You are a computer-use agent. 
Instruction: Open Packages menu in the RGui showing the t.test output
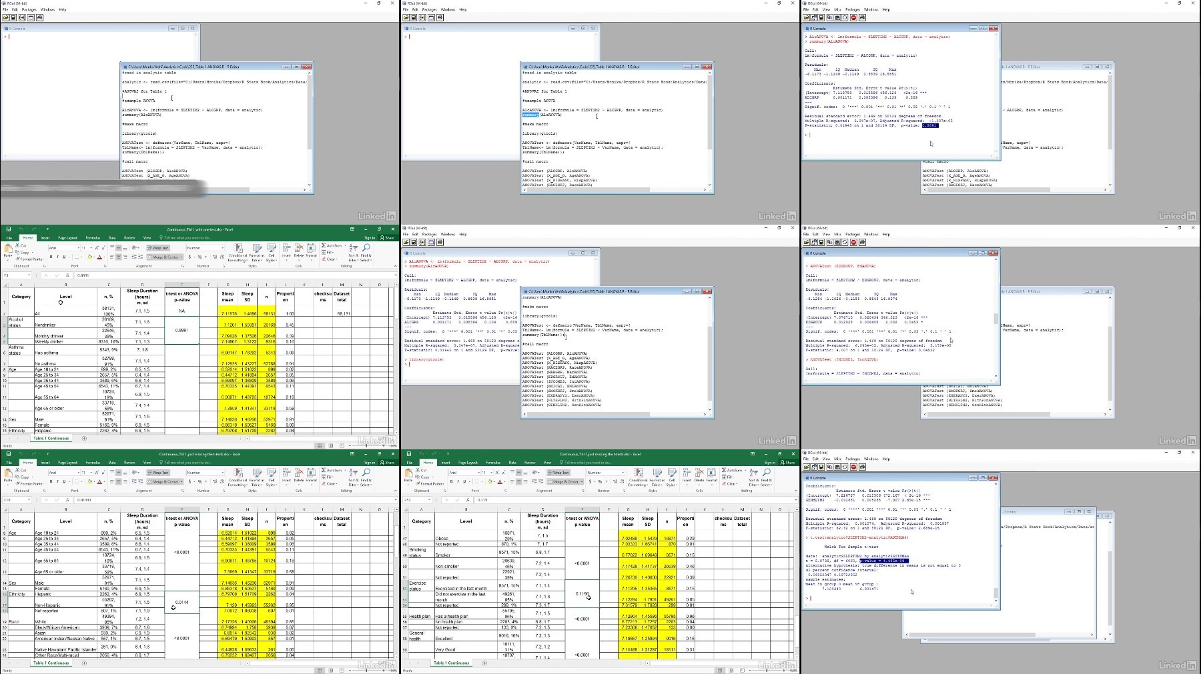tap(853, 459)
